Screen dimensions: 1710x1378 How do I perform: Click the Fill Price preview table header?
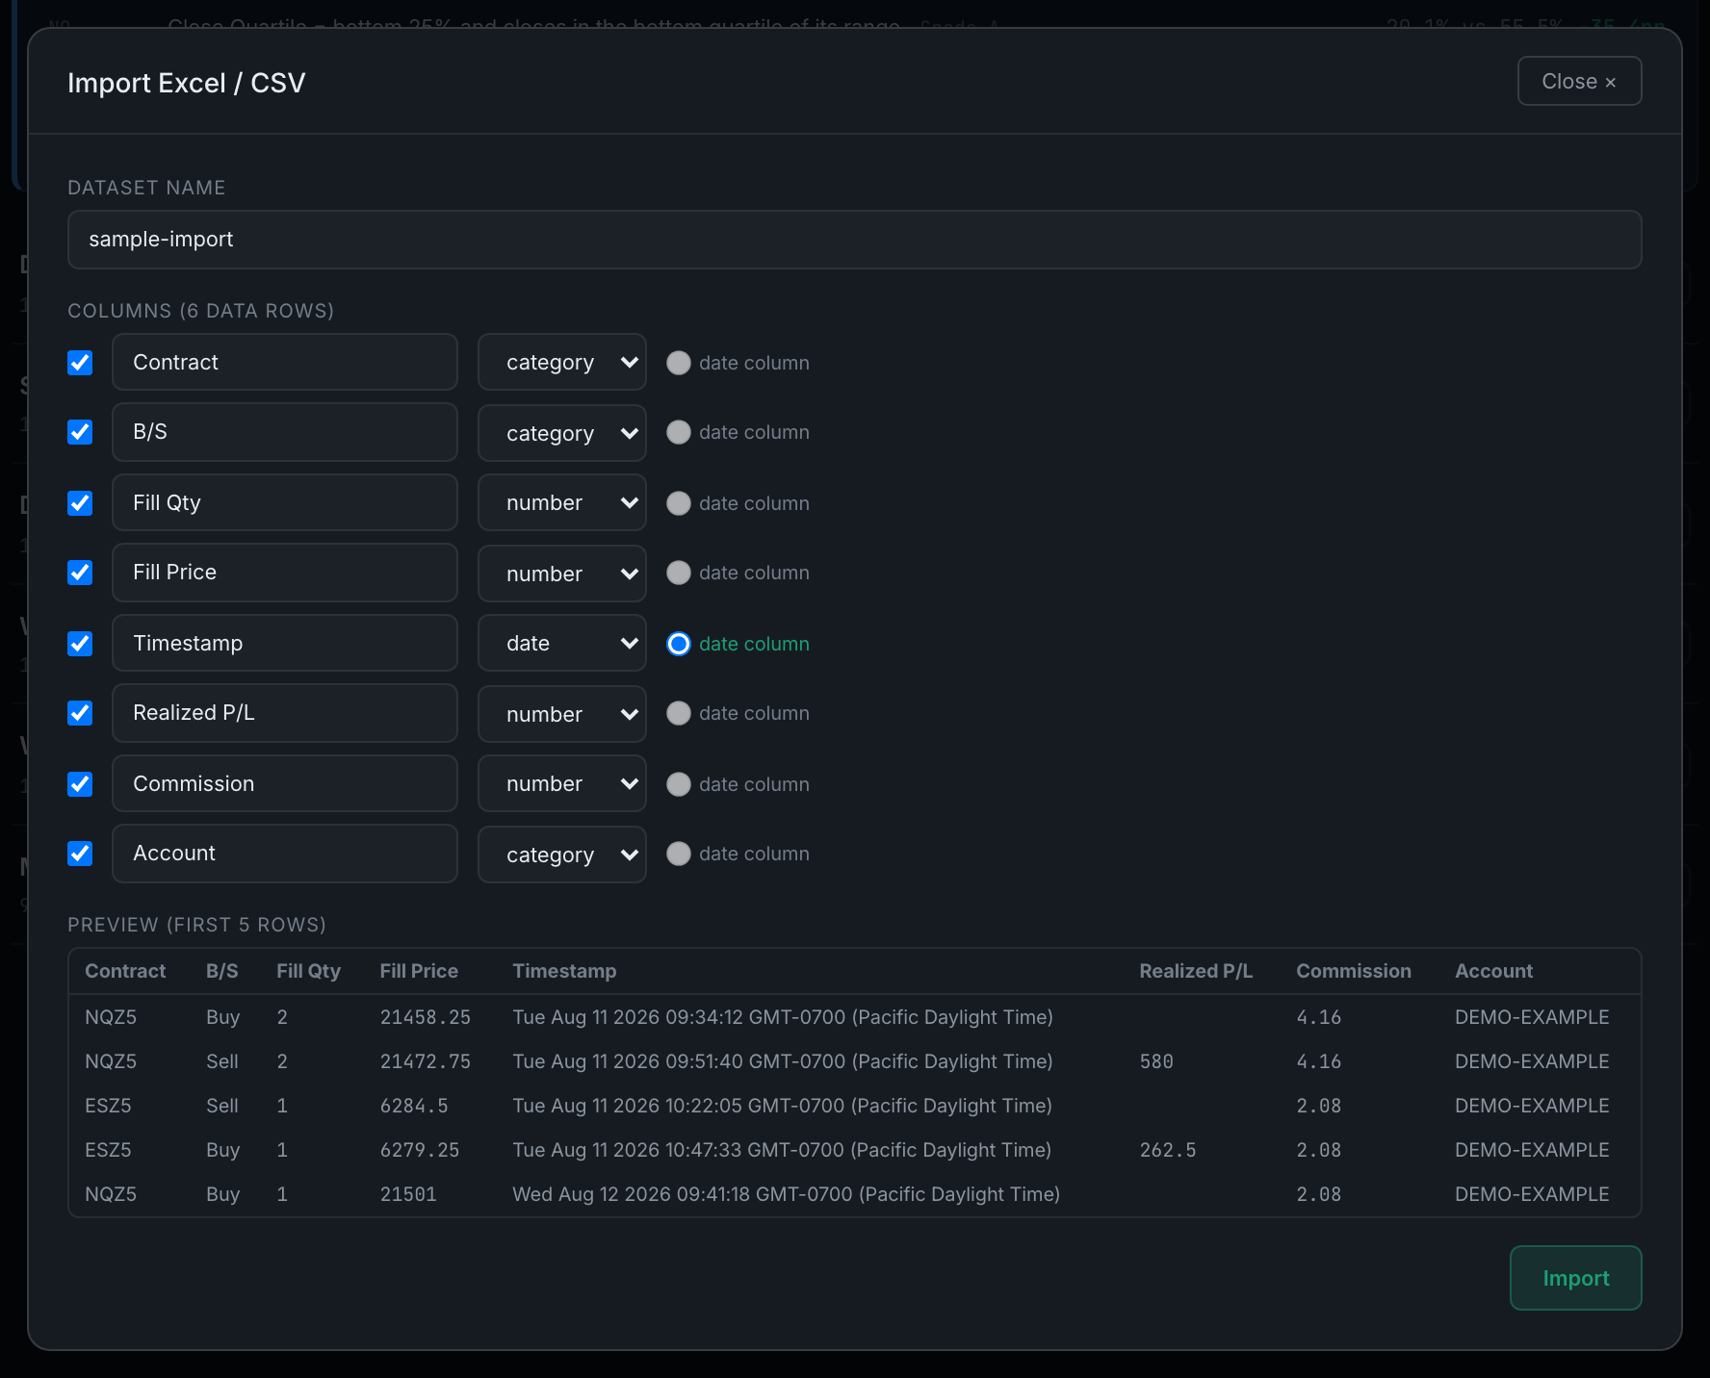pyautogui.click(x=419, y=971)
